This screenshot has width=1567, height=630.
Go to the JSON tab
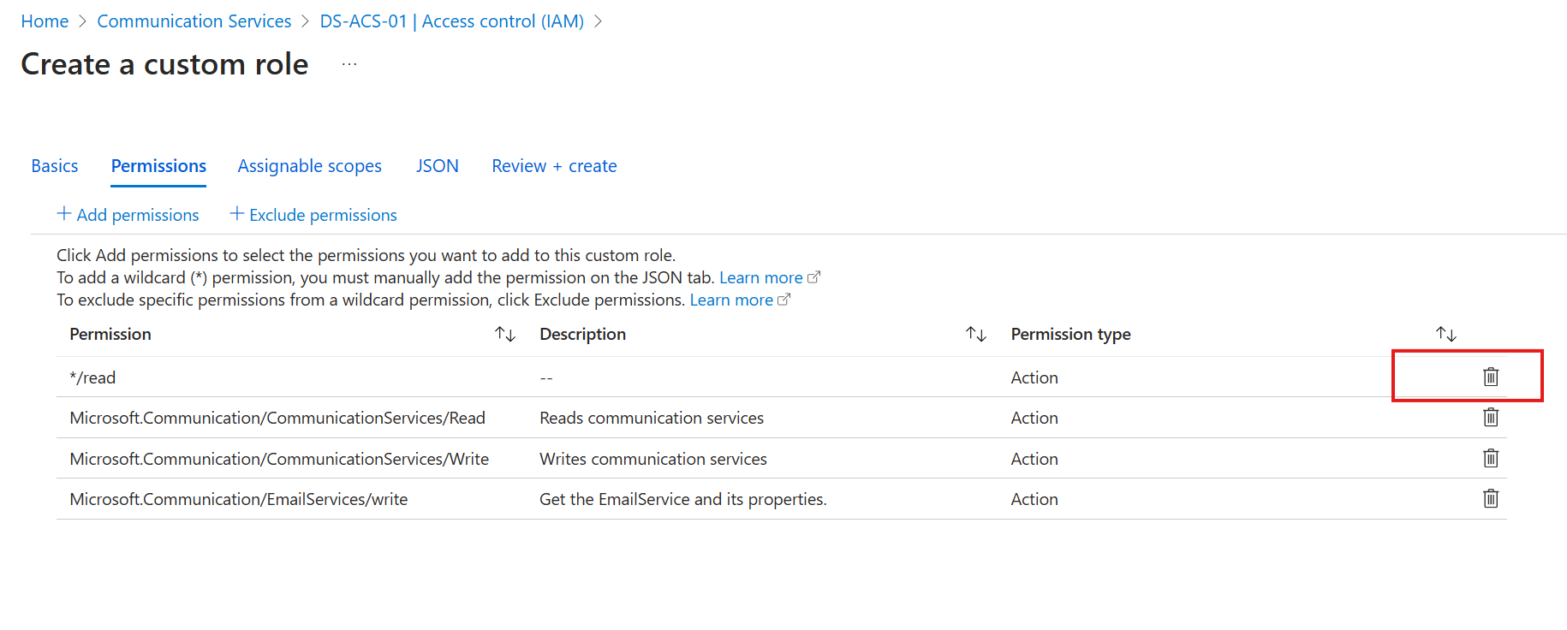tap(437, 166)
